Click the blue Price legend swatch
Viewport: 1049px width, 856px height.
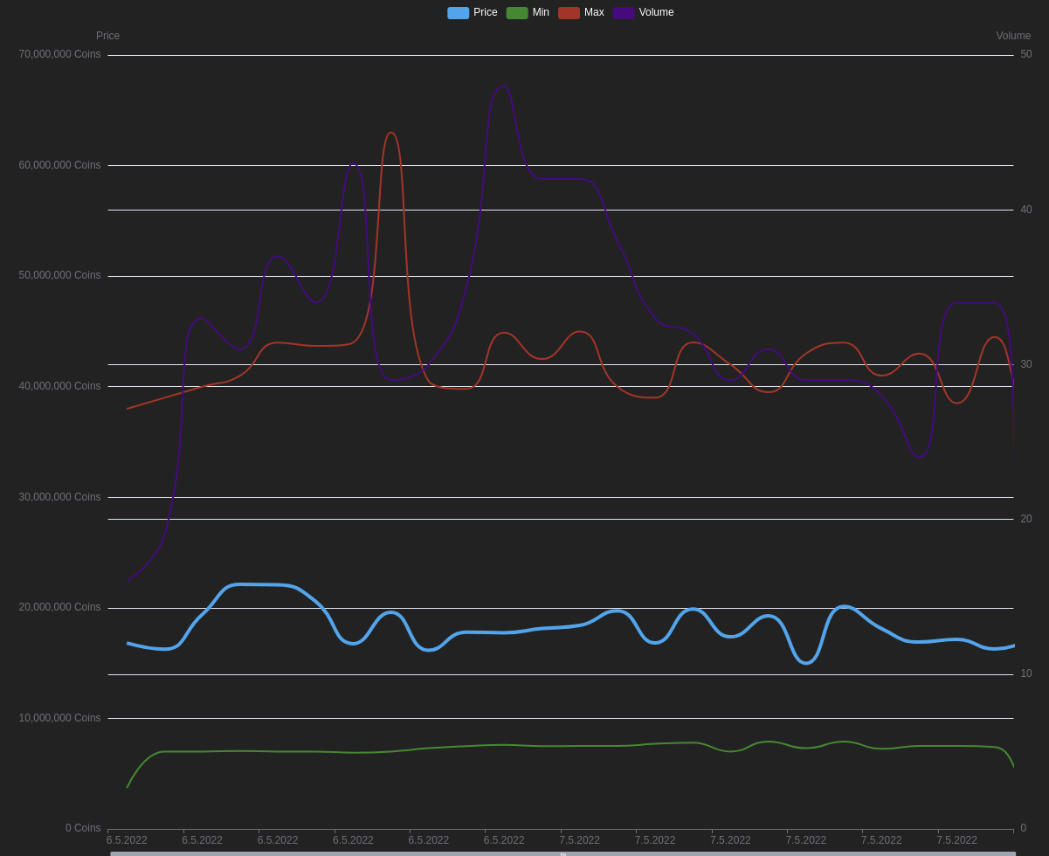point(458,13)
